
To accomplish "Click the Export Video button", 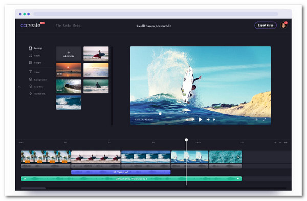I will click(266, 26).
